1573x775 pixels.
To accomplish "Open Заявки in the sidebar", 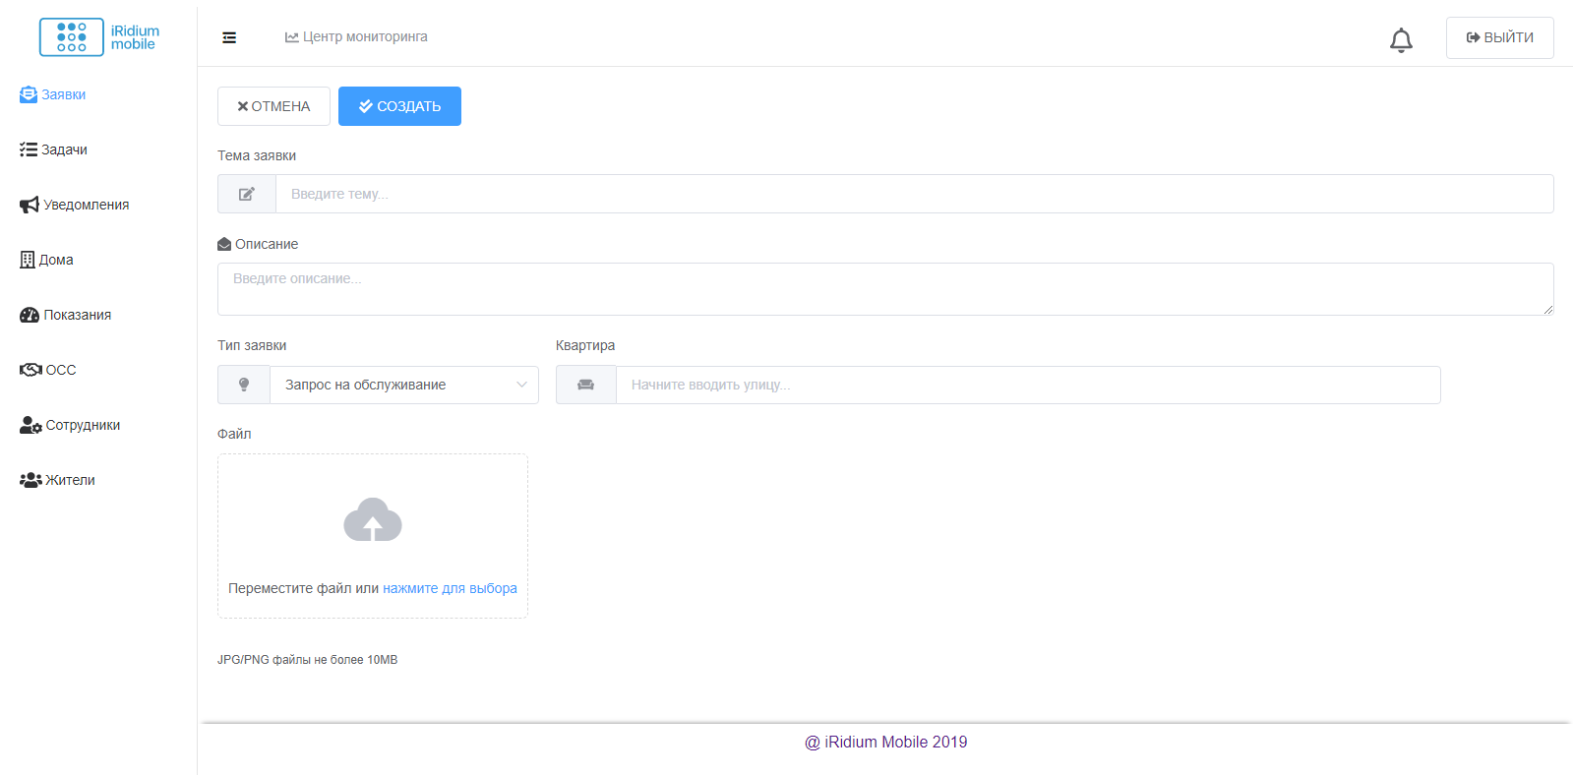I will (x=53, y=94).
